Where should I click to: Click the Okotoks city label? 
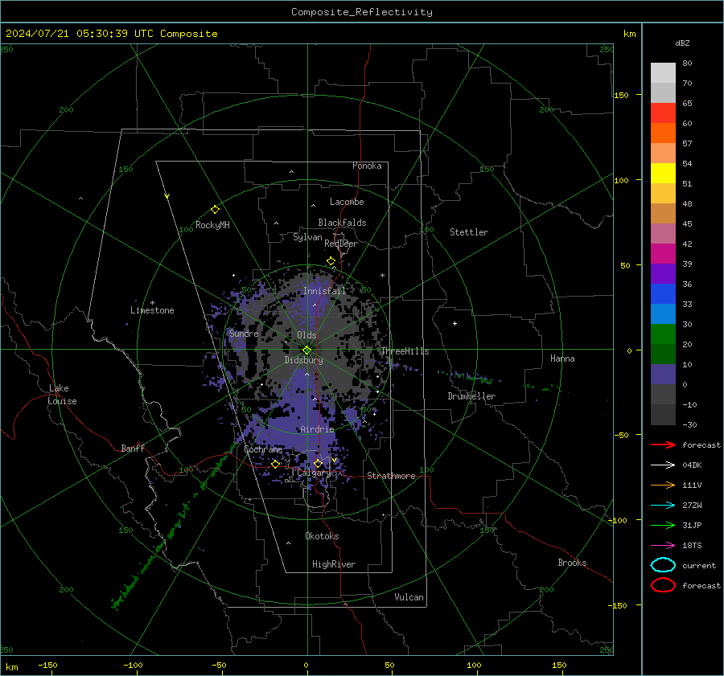coord(322,536)
